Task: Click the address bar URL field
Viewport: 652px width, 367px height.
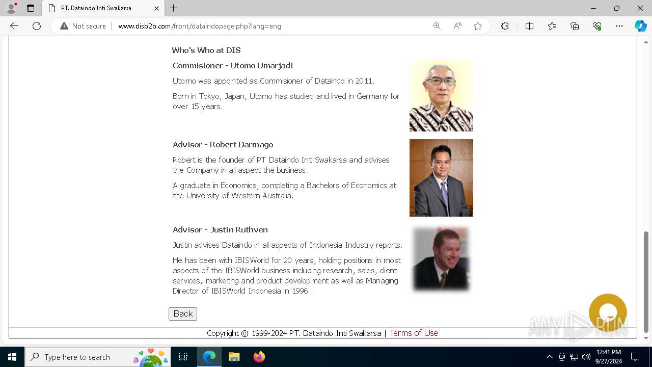Action: coord(270,26)
